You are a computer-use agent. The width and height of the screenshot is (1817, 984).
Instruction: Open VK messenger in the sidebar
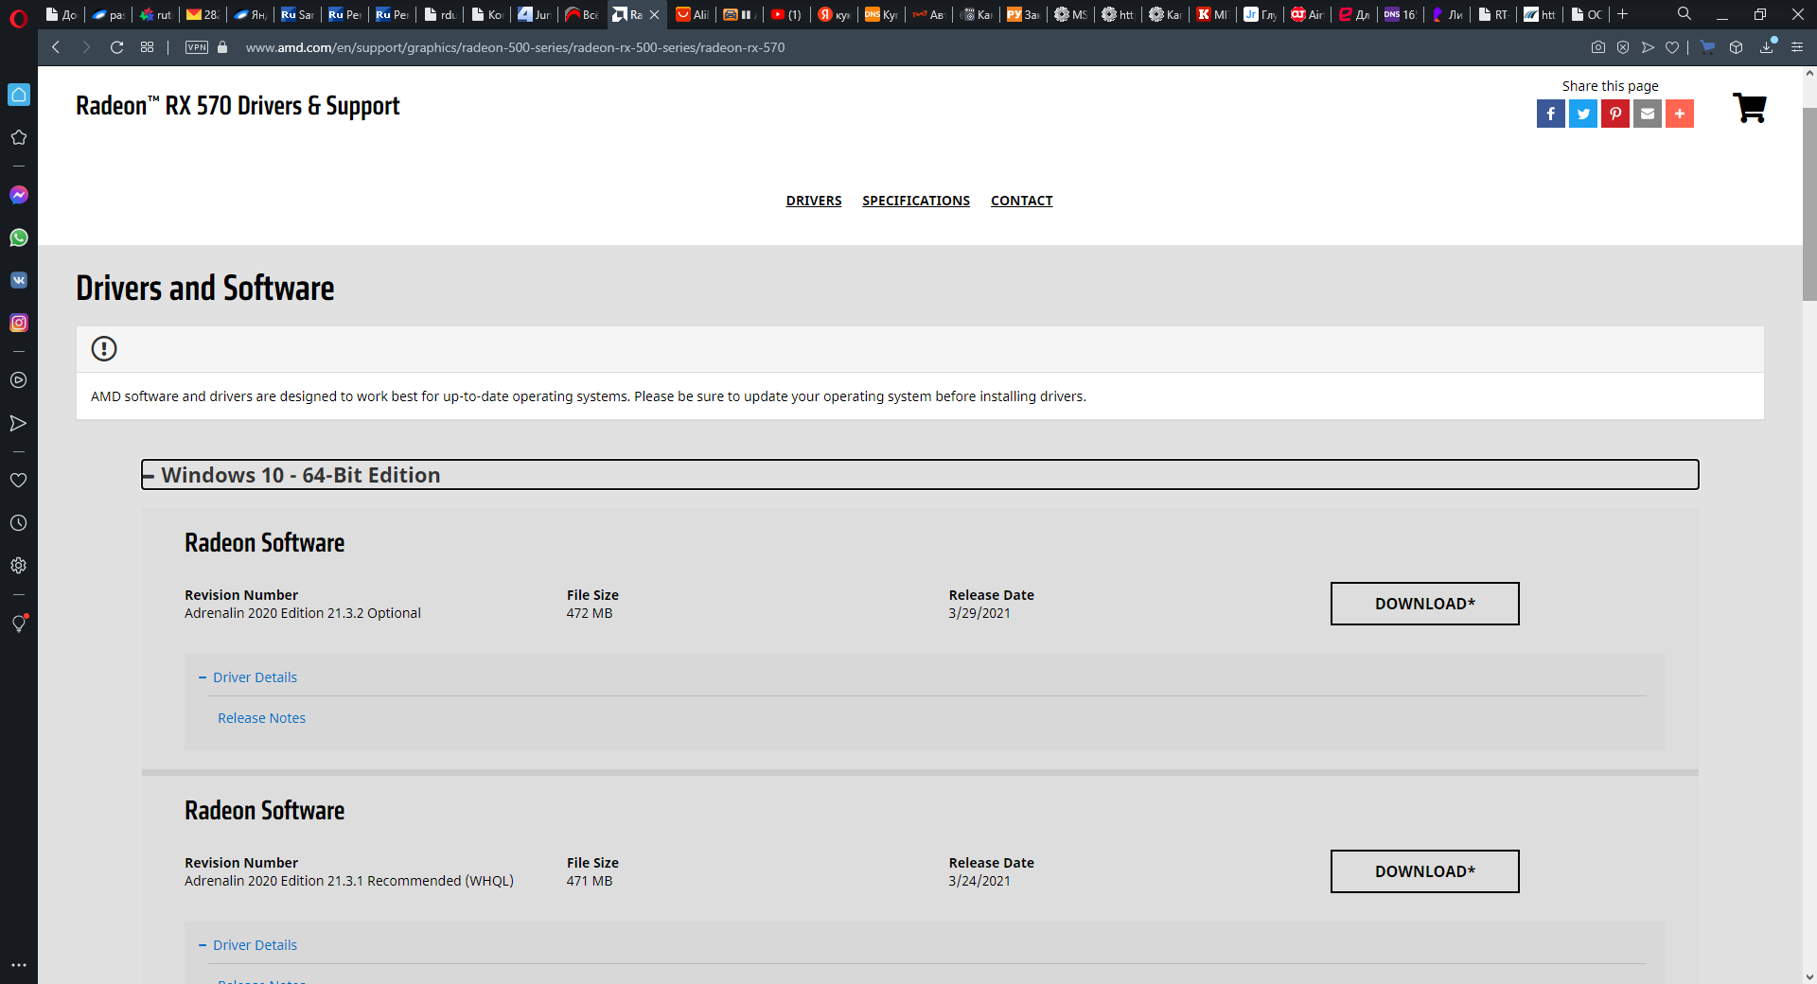[19, 280]
